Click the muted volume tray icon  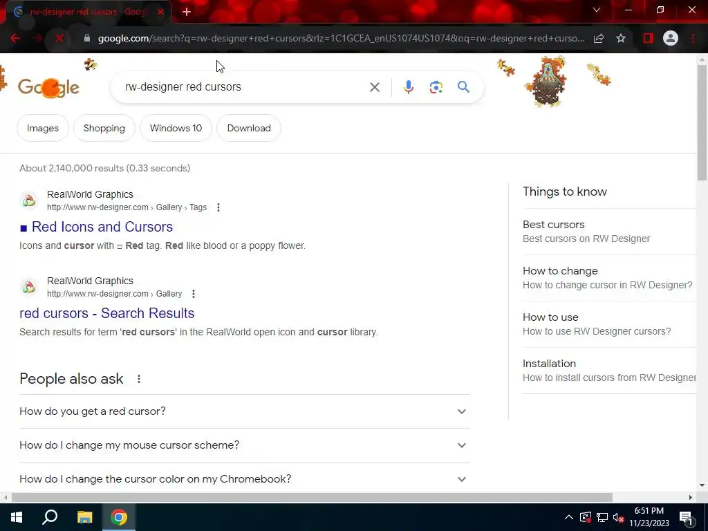point(618,518)
